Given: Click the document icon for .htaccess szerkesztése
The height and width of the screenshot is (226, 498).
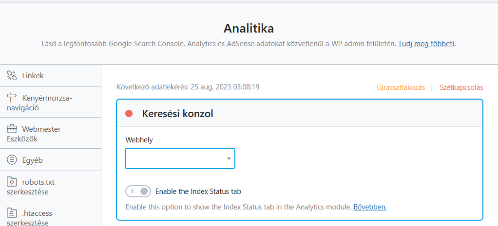Looking at the screenshot, I should coord(12,213).
